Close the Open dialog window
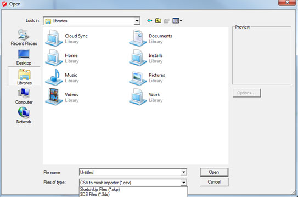The width and height of the screenshot is (298, 199). tap(288, 3)
